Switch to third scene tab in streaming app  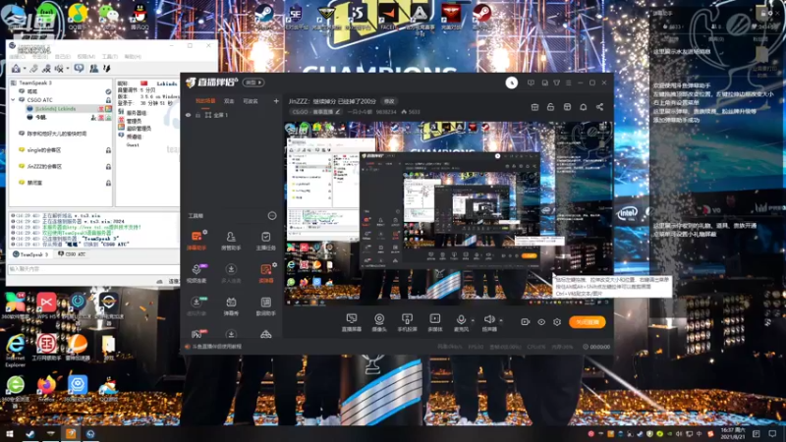(251, 101)
